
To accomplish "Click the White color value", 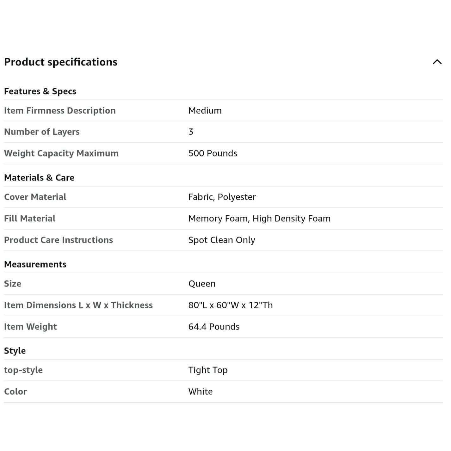I will pyautogui.click(x=201, y=392).
